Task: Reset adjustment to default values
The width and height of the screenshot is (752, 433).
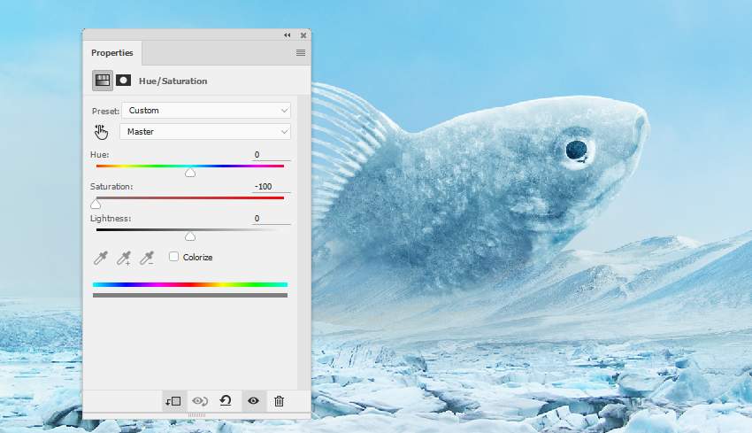Action: tap(226, 401)
